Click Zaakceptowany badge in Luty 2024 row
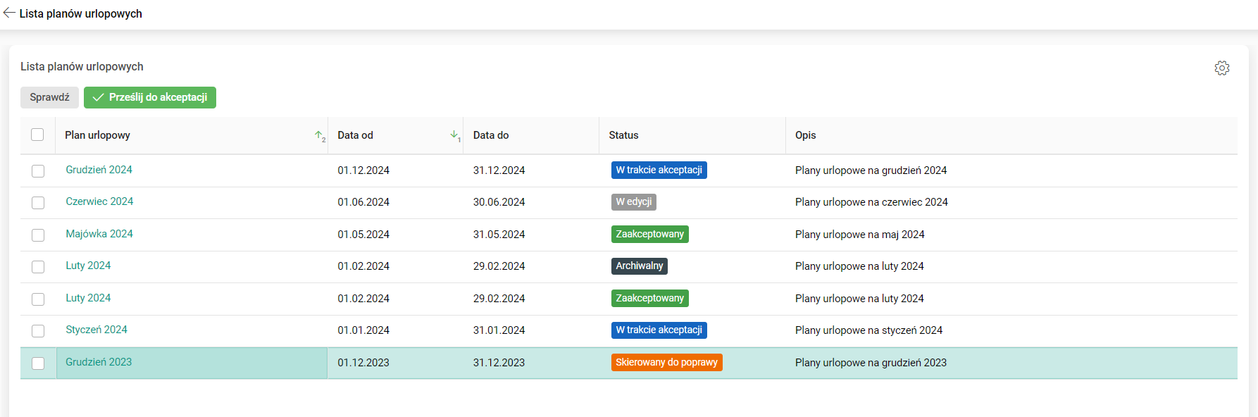 [649, 298]
